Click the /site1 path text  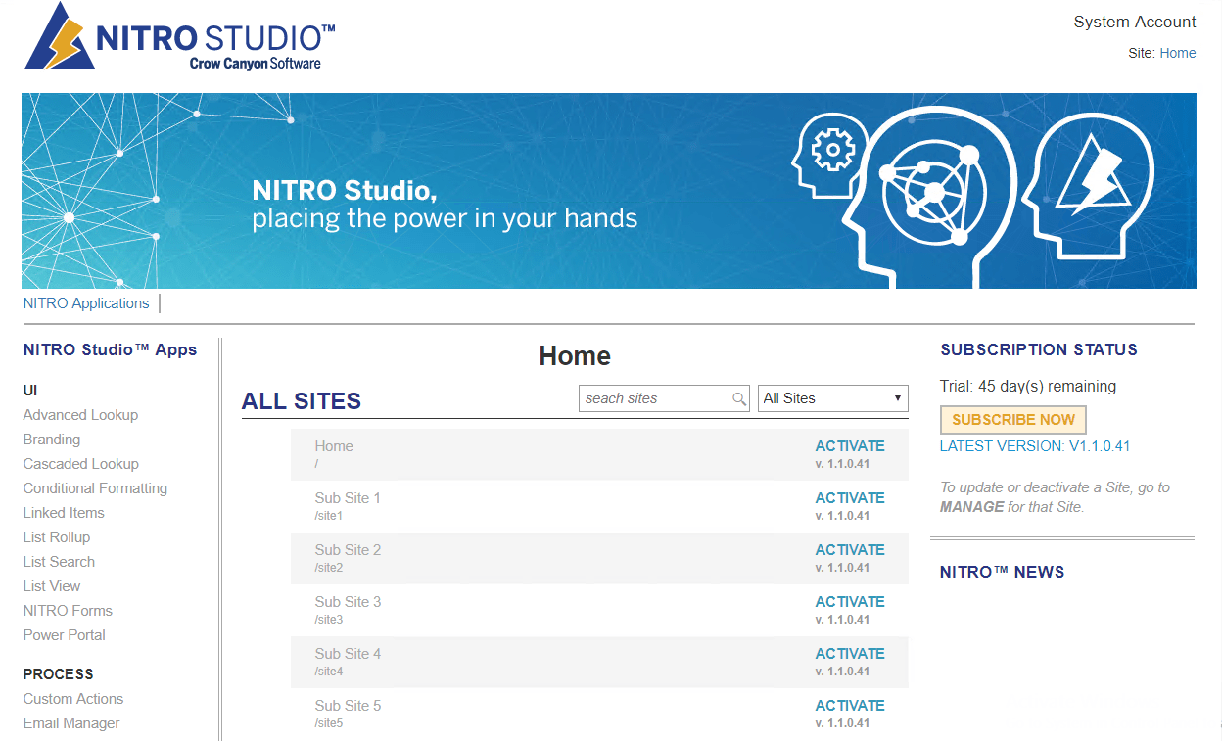pos(328,516)
